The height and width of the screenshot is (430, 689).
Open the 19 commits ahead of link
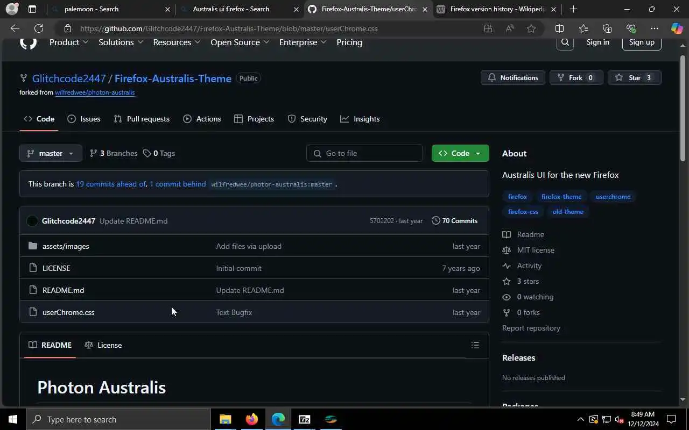111,184
